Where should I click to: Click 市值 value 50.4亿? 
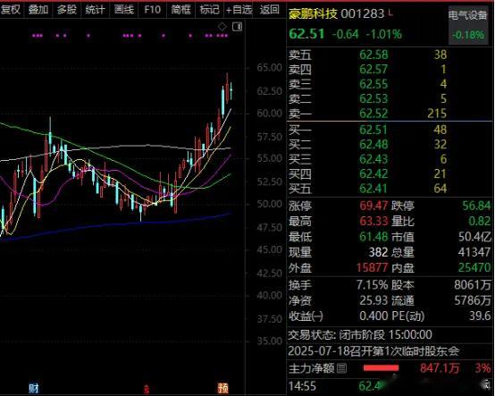coord(474,237)
